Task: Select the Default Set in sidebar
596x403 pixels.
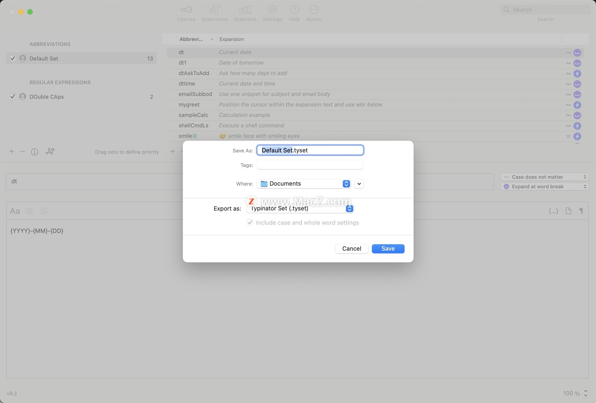Action: (x=81, y=58)
